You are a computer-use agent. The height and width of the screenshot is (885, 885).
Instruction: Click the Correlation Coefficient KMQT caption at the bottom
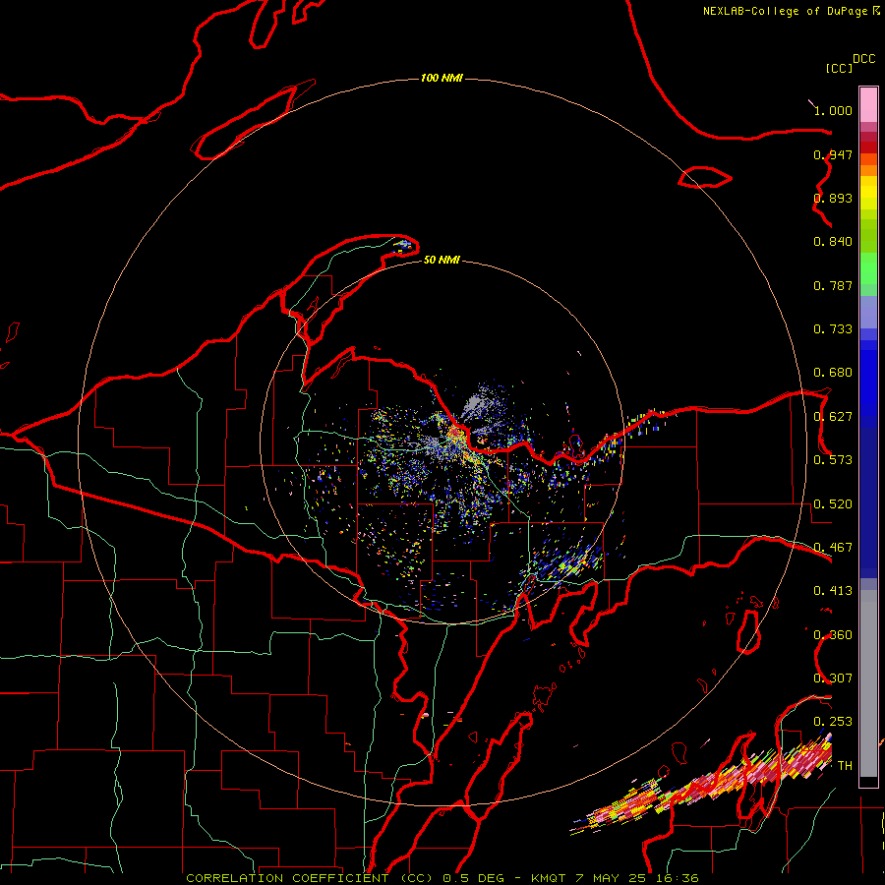pos(442,878)
